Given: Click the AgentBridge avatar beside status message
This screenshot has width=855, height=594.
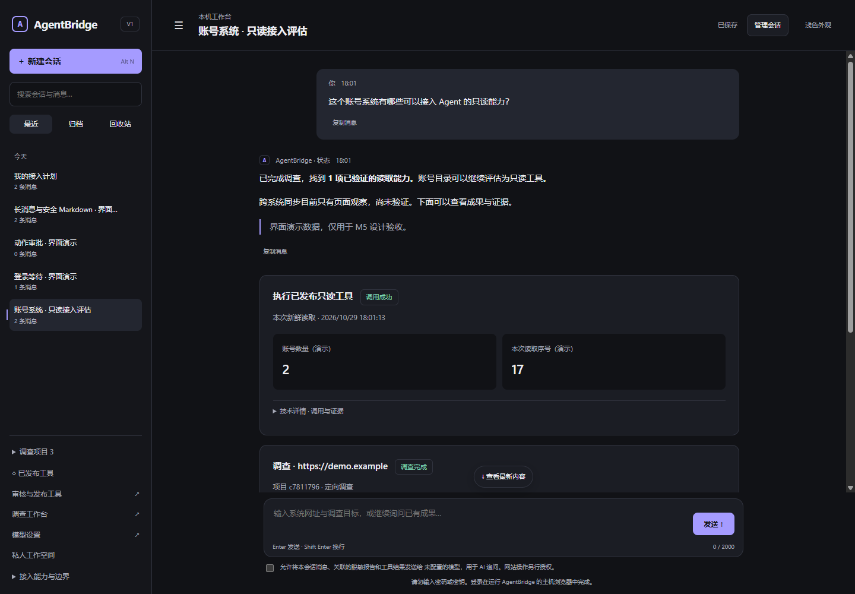Looking at the screenshot, I should [264, 160].
